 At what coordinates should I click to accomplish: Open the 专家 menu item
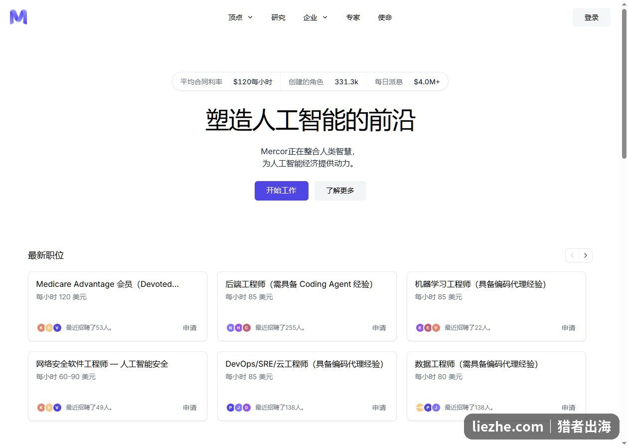click(353, 17)
